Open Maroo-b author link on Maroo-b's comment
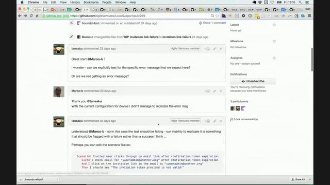This screenshot has width=330, height=185. [x=77, y=91]
